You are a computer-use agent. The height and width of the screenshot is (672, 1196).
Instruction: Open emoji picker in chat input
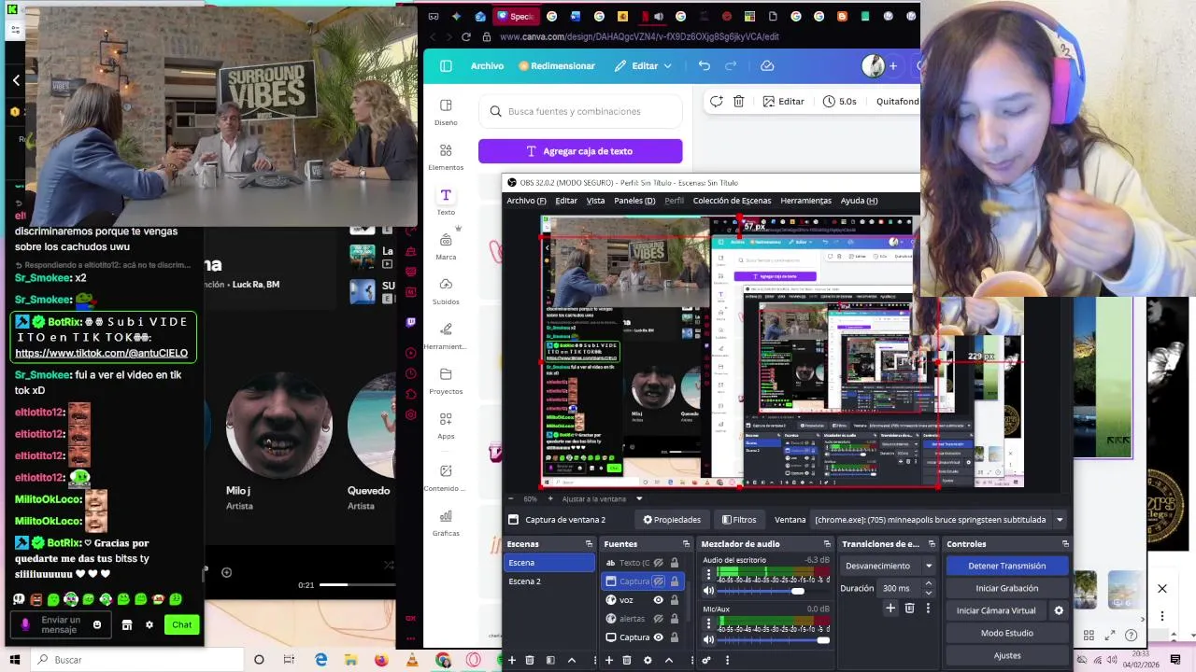tap(96, 624)
